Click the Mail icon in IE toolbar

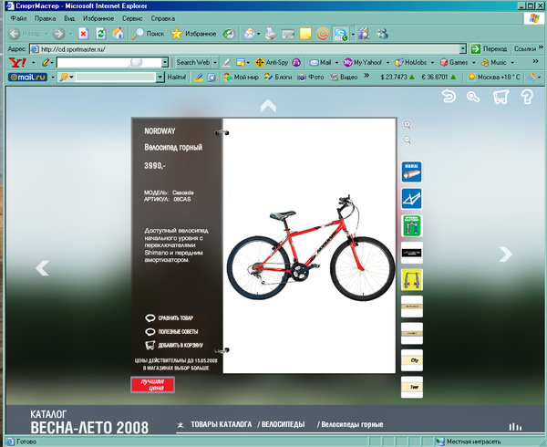coord(250,34)
